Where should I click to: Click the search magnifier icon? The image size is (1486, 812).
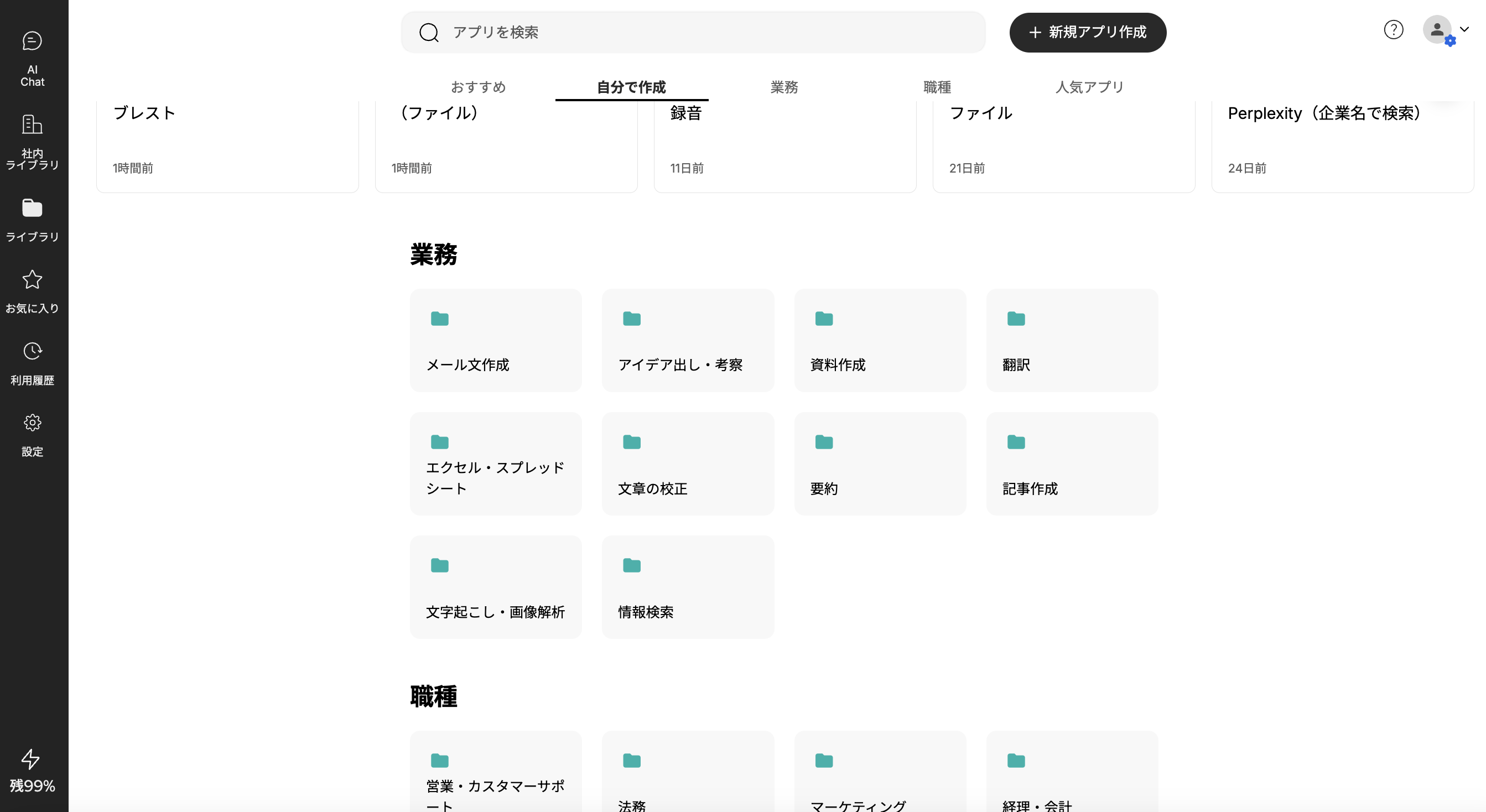coord(429,32)
